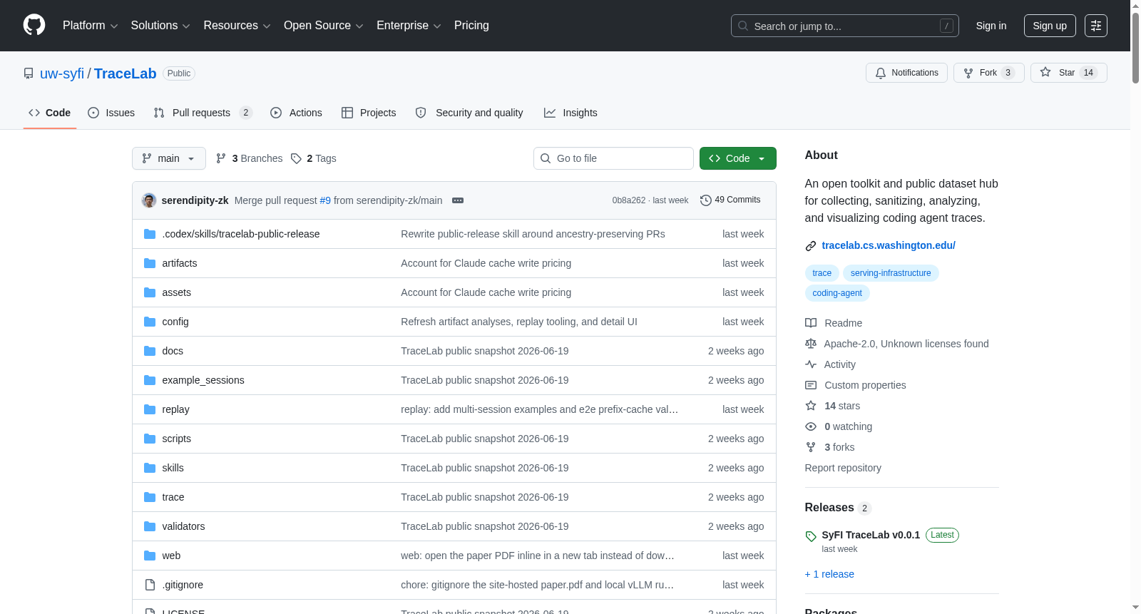Switch to the Issues tab

click(x=111, y=113)
